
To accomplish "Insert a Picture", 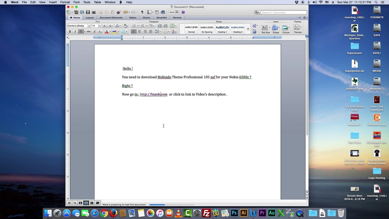I will coord(286,29).
